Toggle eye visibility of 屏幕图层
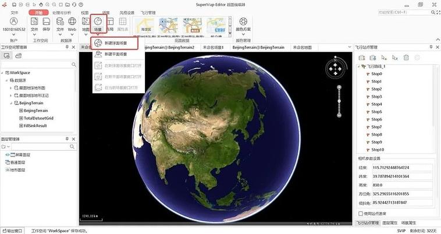This screenshot has height=234, width=441. pyautogui.click(x=8, y=155)
